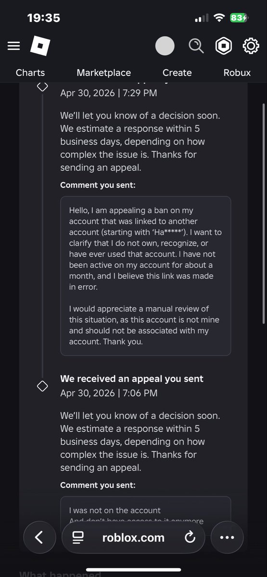
Task: Open the hamburger navigation menu
Action: (x=13, y=46)
